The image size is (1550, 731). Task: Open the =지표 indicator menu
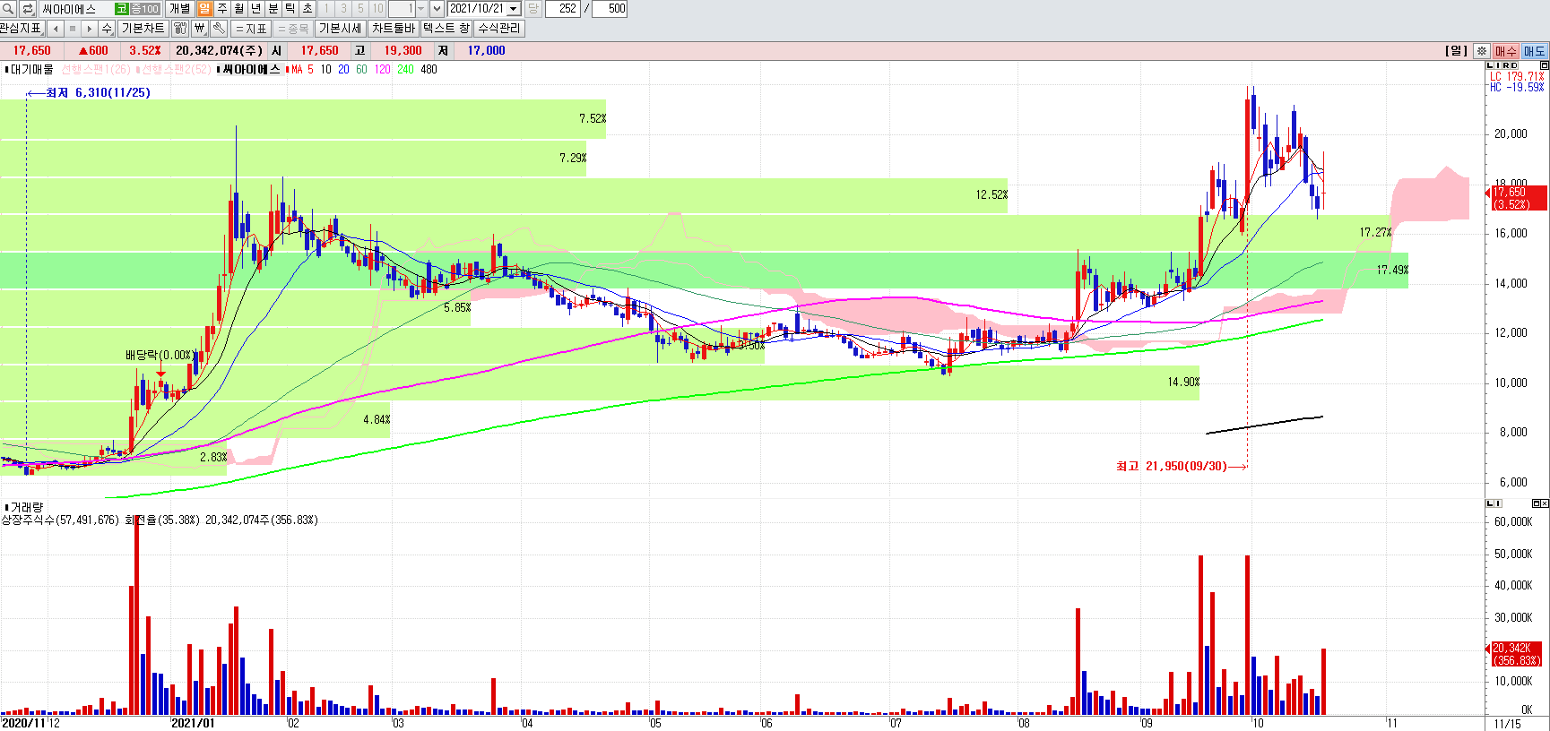click(251, 29)
